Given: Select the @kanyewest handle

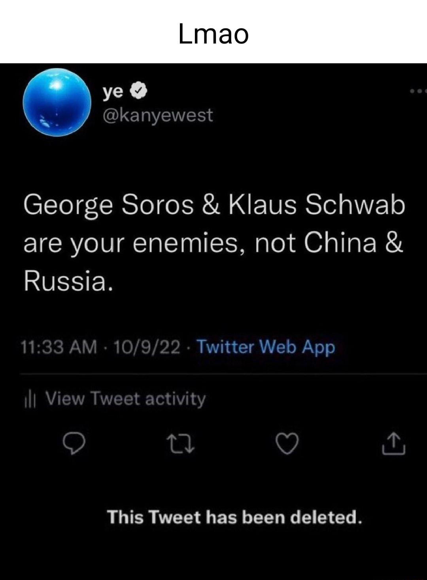Looking at the screenshot, I should (158, 116).
